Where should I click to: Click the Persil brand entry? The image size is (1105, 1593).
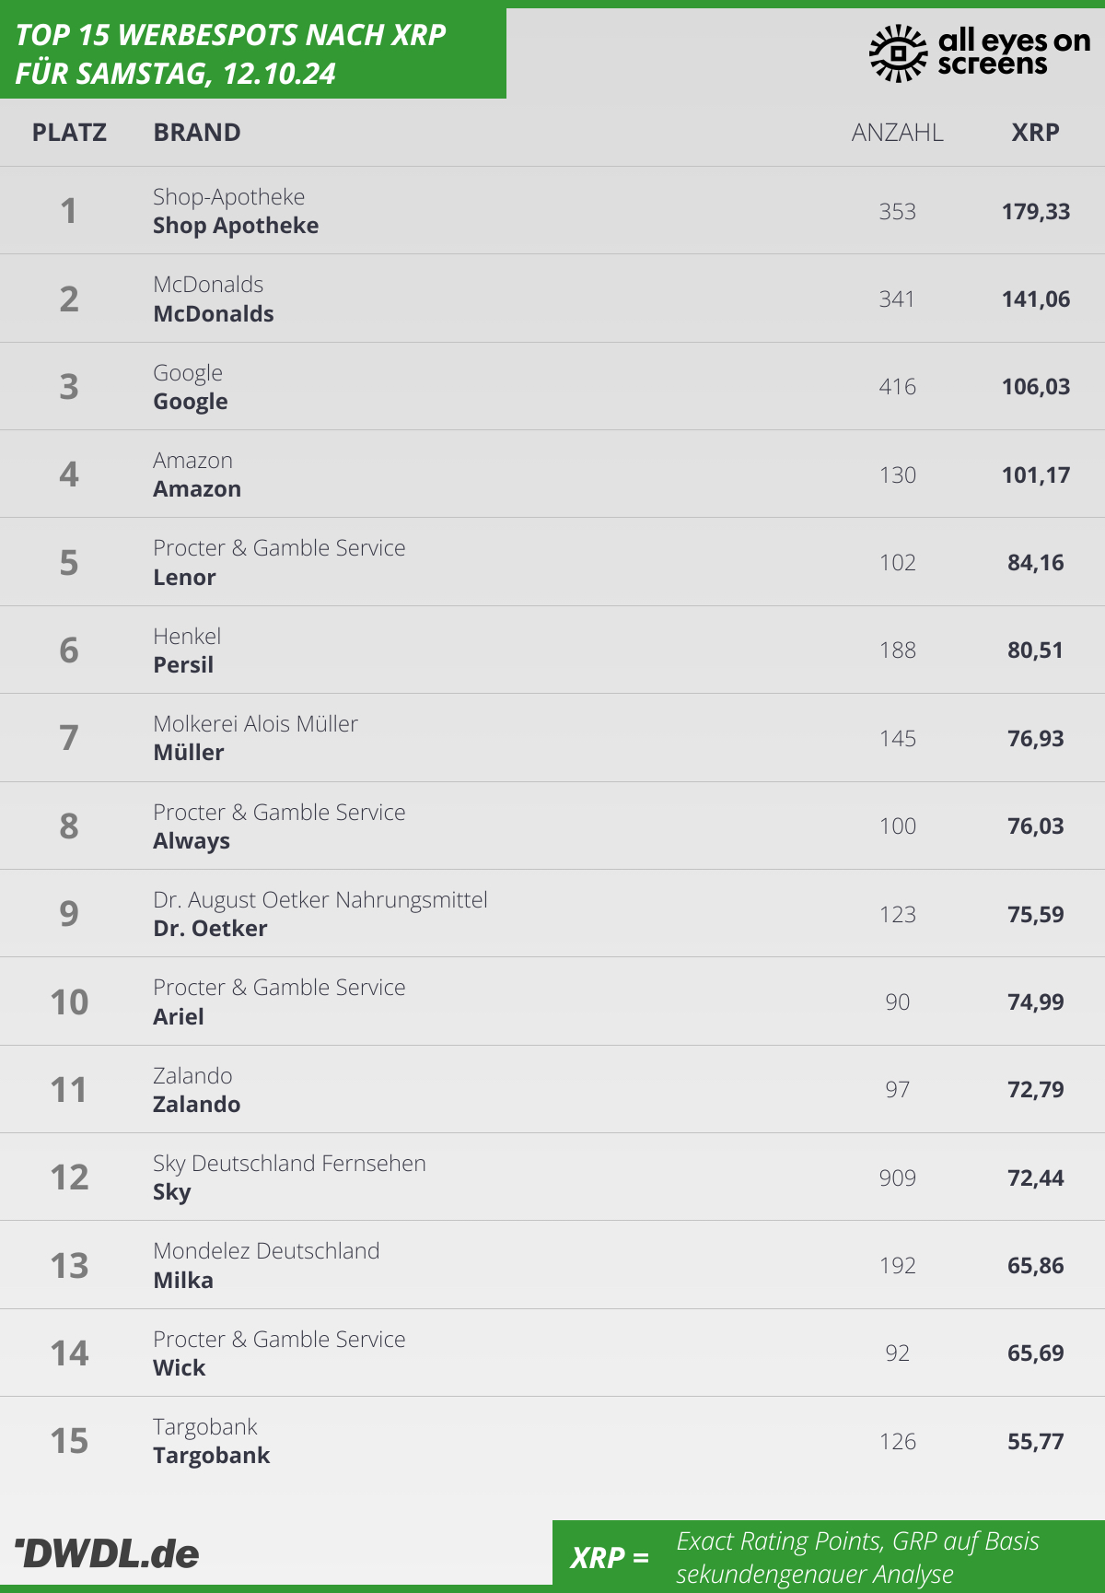[x=183, y=665]
